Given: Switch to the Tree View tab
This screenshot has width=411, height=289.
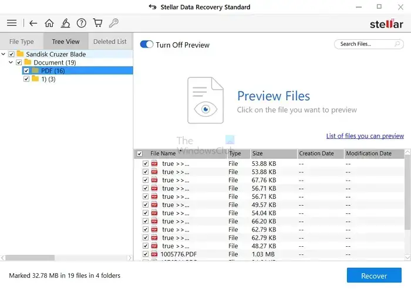Looking at the screenshot, I should (x=66, y=42).
